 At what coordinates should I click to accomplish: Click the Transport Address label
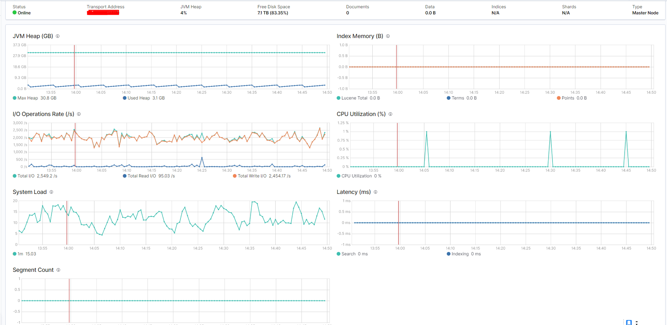point(106,7)
